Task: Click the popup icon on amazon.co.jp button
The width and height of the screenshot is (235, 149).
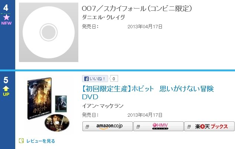Action: click(x=87, y=127)
